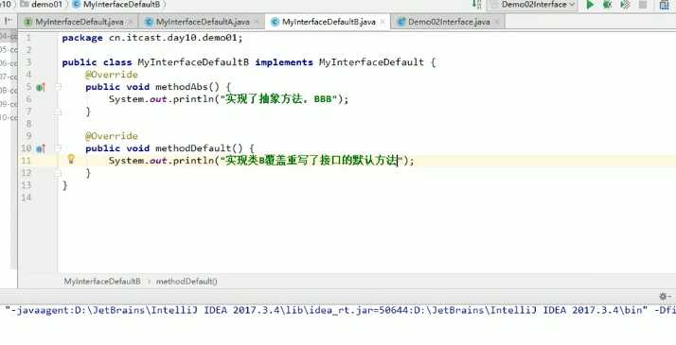Screen dimensions: 676x345
Task: Click the class icon on Demo02Interface.java tab
Action: point(400,22)
